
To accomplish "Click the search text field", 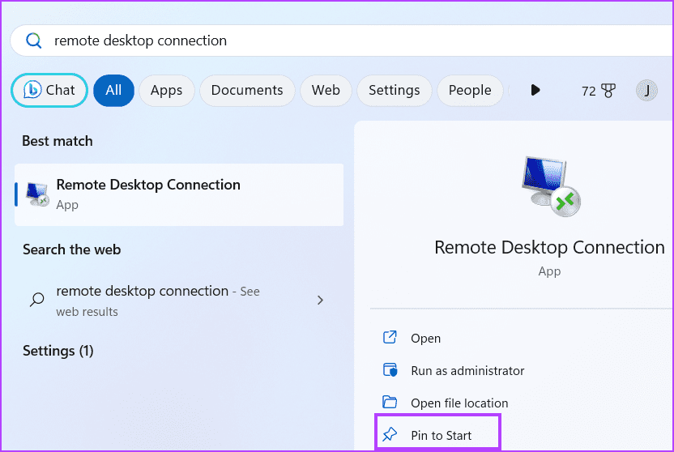I will tap(343, 41).
